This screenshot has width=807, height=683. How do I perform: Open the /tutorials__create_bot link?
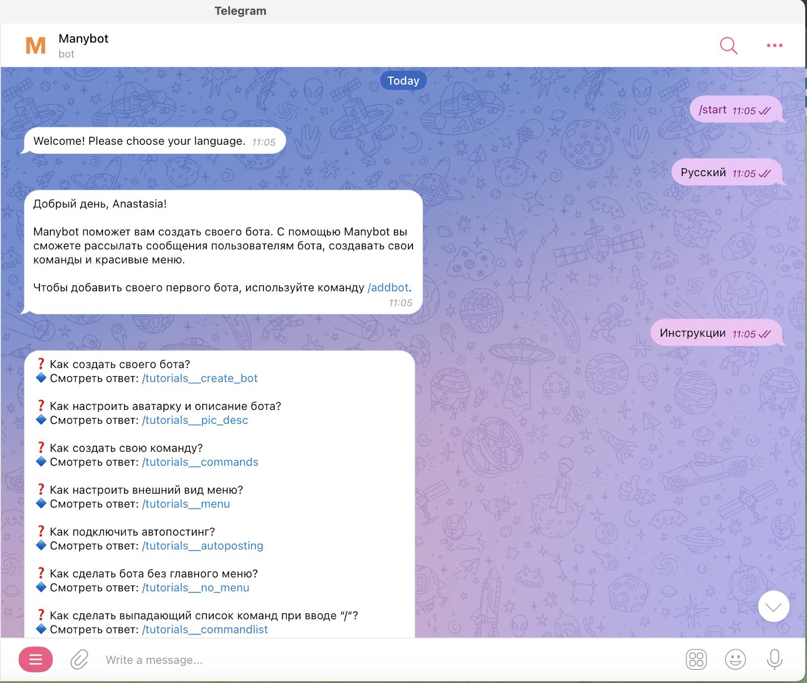coord(200,379)
